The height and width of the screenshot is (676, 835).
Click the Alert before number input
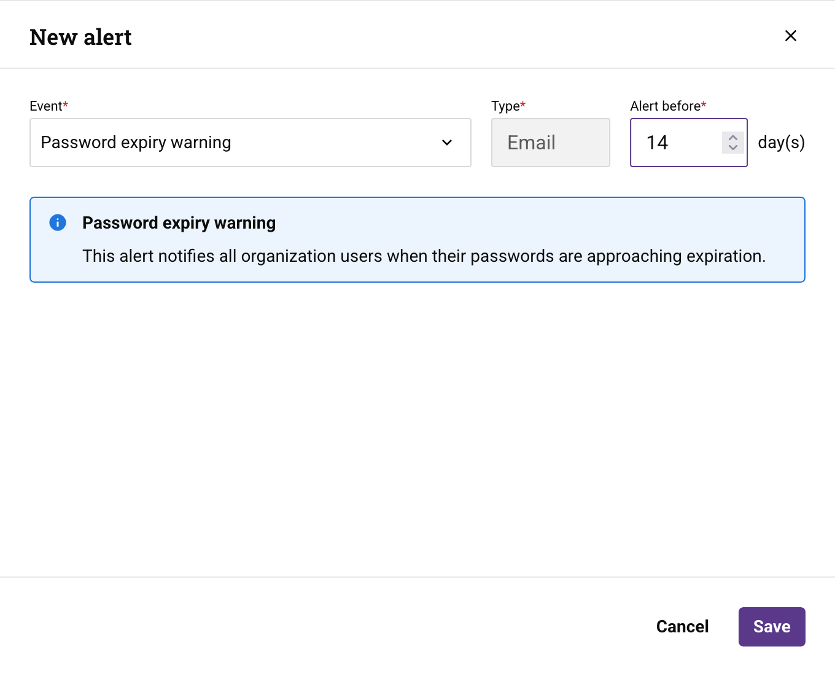[675, 143]
